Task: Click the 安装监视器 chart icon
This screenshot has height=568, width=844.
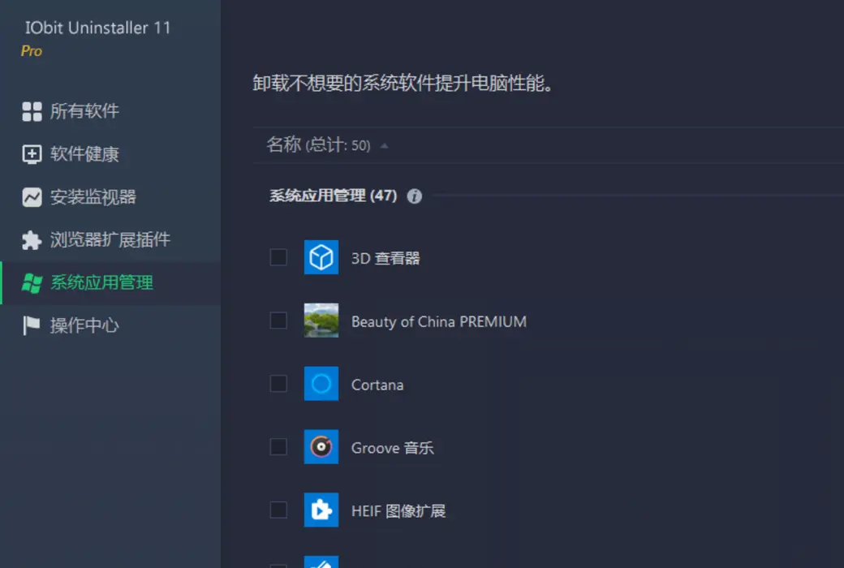Action: [32, 197]
